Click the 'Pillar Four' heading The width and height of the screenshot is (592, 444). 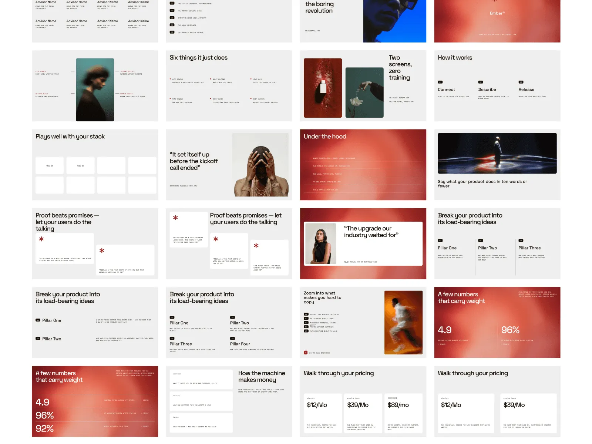tap(240, 344)
